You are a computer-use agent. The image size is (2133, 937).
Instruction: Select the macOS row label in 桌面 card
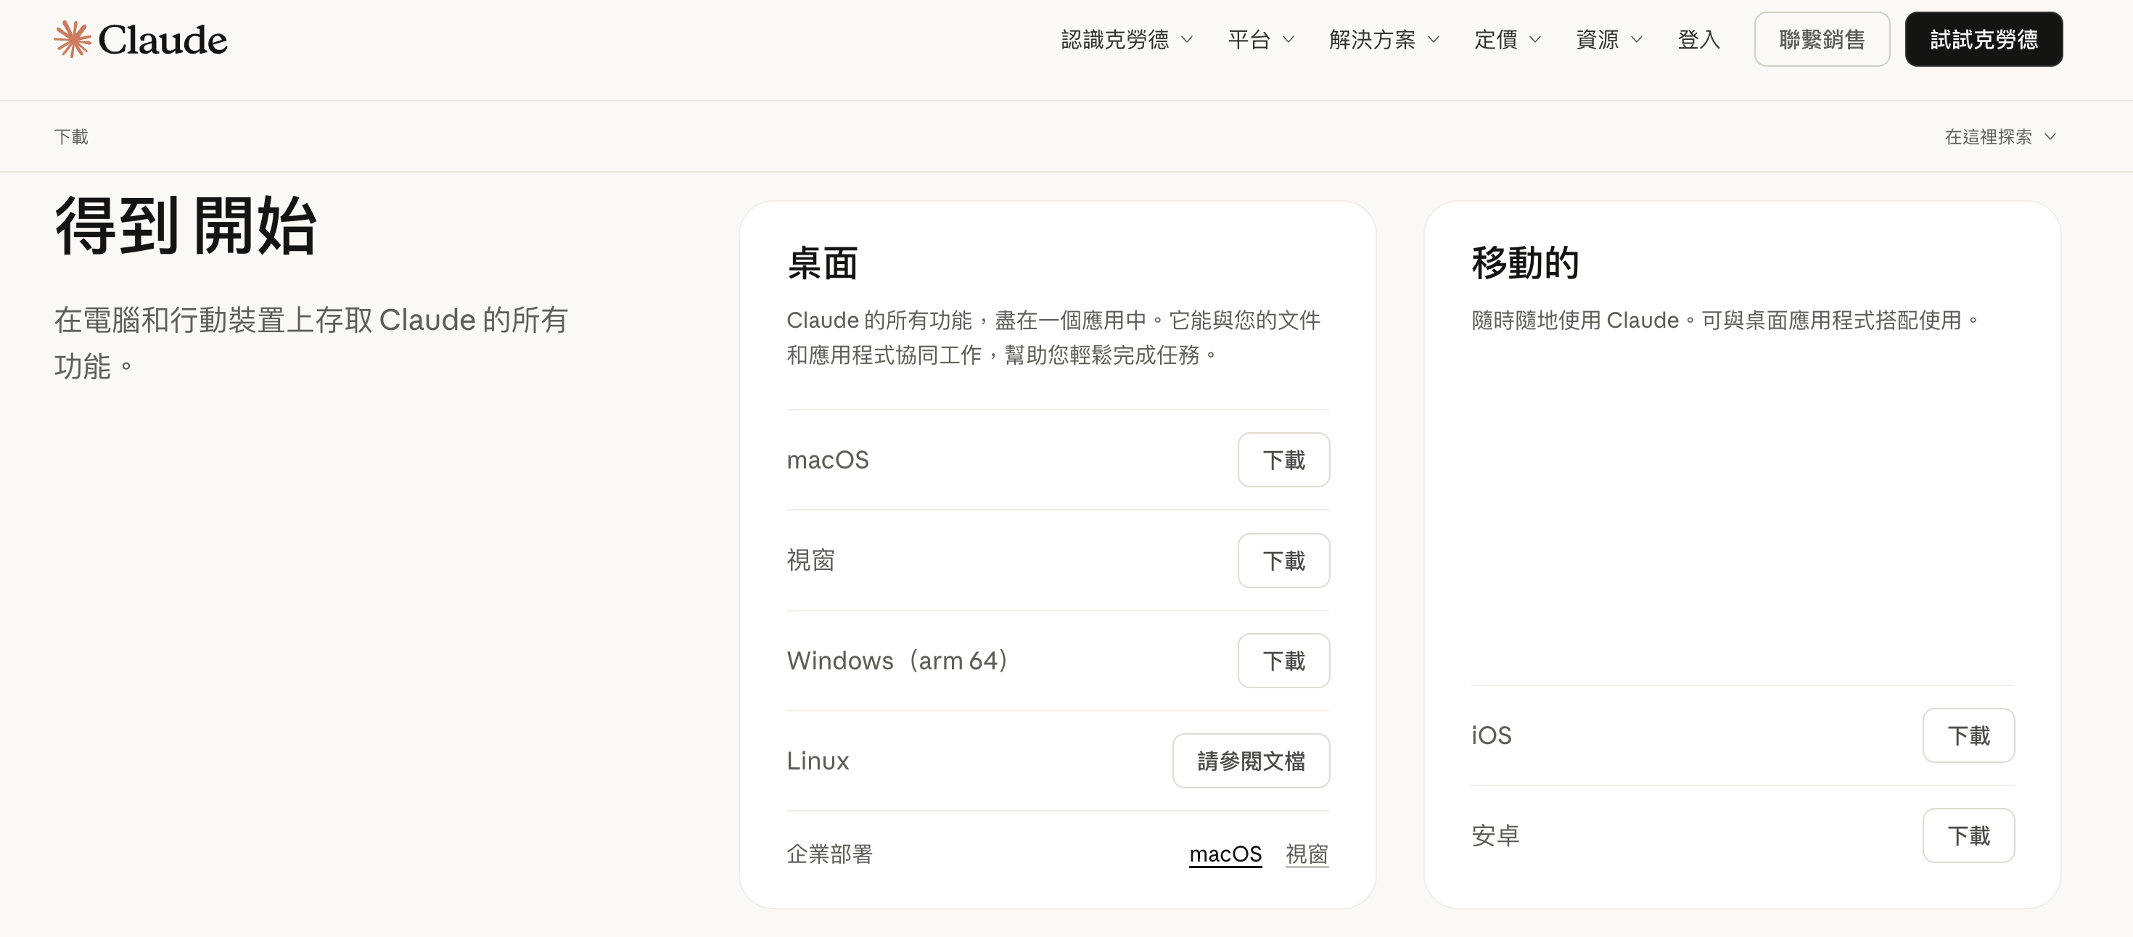point(828,459)
